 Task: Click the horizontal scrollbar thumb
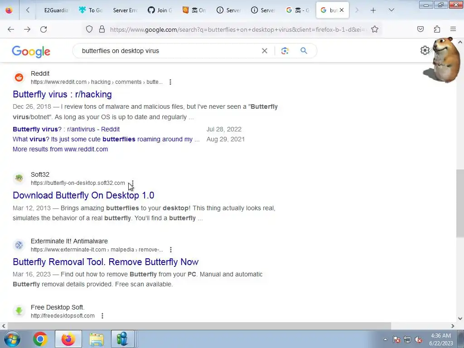pos(199,326)
